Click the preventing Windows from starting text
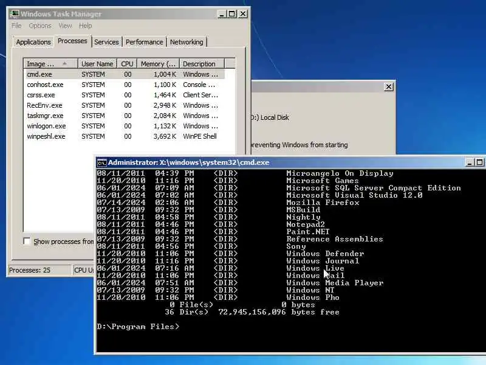 [x=299, y=145]
